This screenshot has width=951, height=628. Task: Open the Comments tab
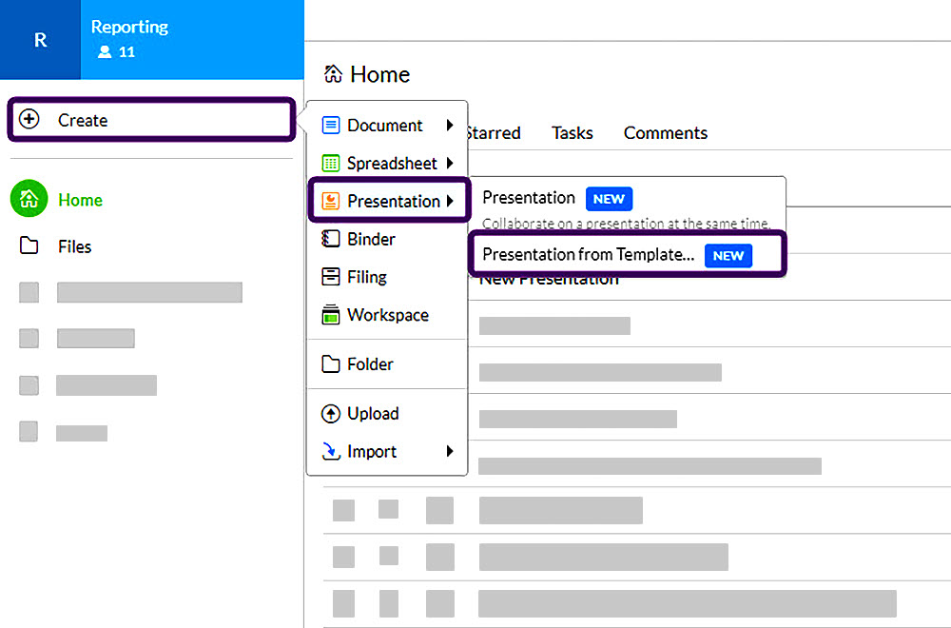tap(665, 133)
